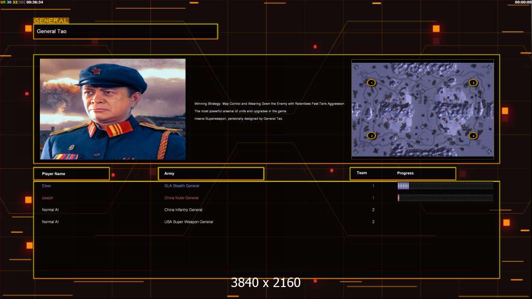The image size is (532, 299).
Task: Select start position 1 on the map
Action: pos(371,83)
